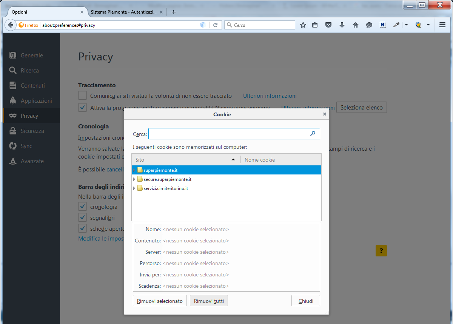Open dropdown arrow next to globe extension

tap(428, 25)
